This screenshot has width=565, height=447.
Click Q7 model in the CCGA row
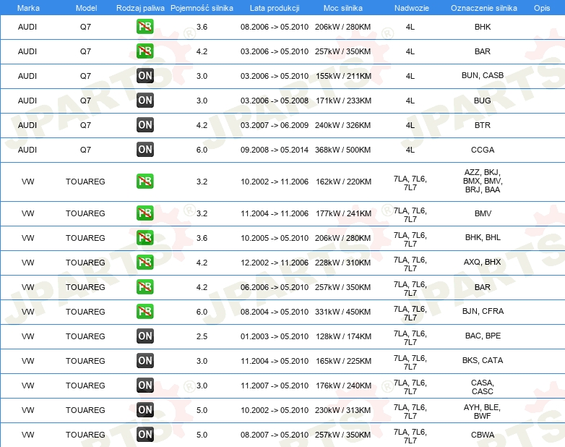85,150
